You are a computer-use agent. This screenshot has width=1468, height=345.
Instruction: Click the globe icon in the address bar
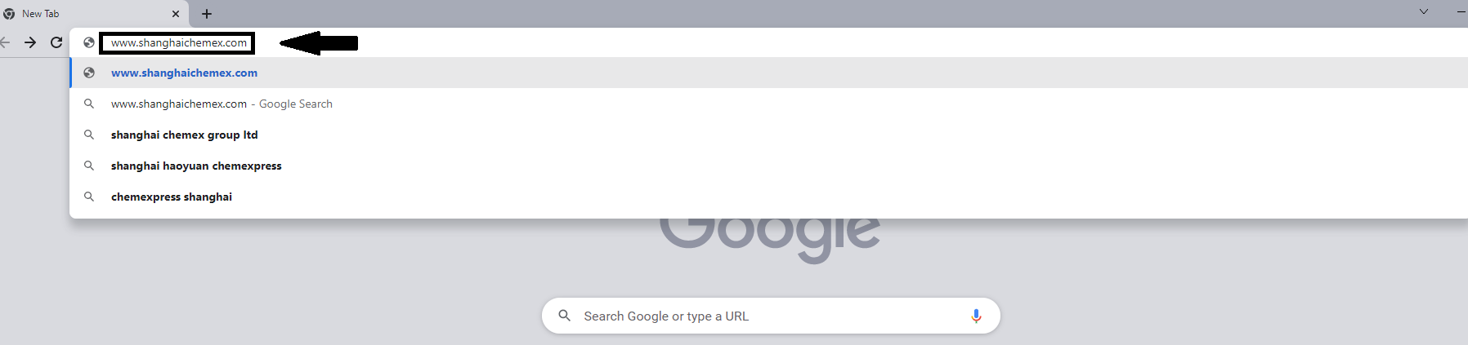coord(89,42)
